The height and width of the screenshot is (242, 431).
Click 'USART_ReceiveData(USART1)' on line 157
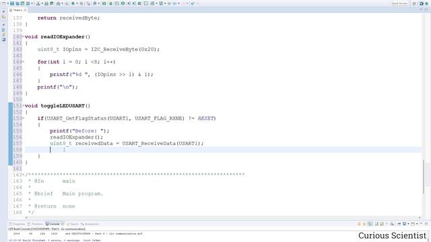pos(162,143)
